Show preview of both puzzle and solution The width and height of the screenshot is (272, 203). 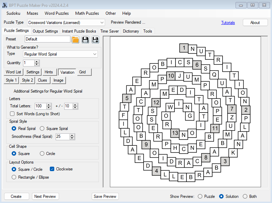point(245,196)
